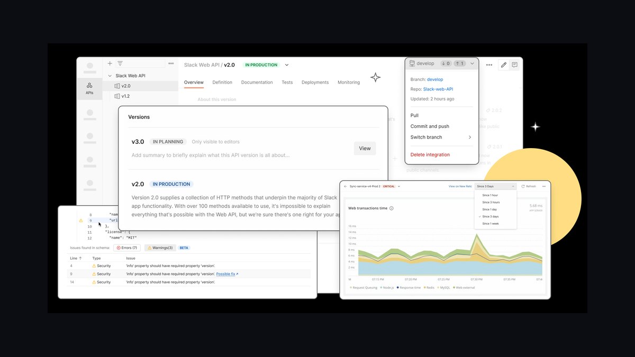The image size is (635, 357).
Task: Click the plus icon to create new API
Action: 110,63
